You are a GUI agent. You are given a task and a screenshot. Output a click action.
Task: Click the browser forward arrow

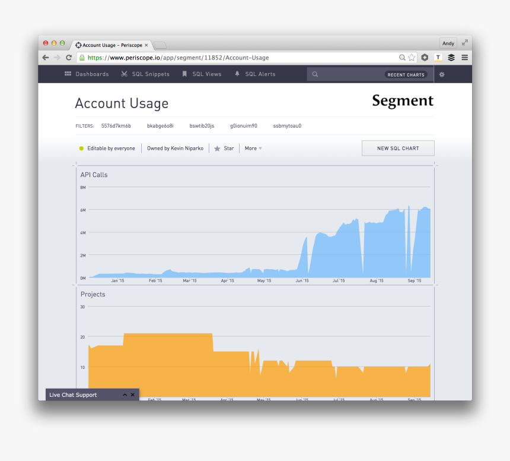pos(57,58)
